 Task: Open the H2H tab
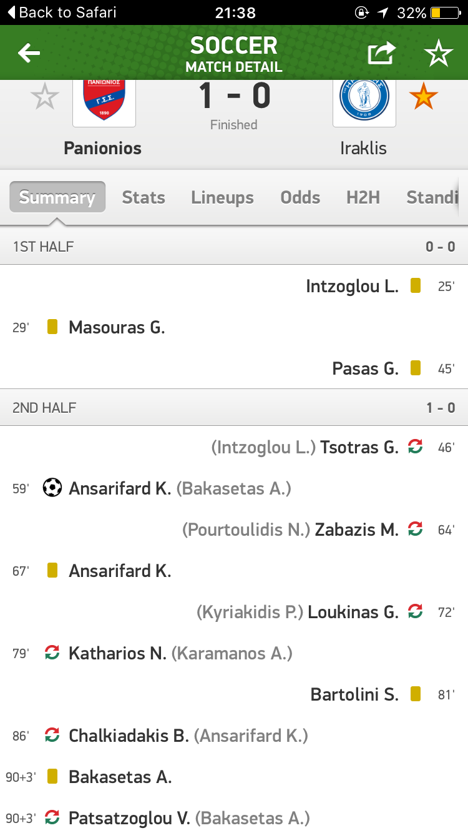pyautogui.click(x=363, y=197)
